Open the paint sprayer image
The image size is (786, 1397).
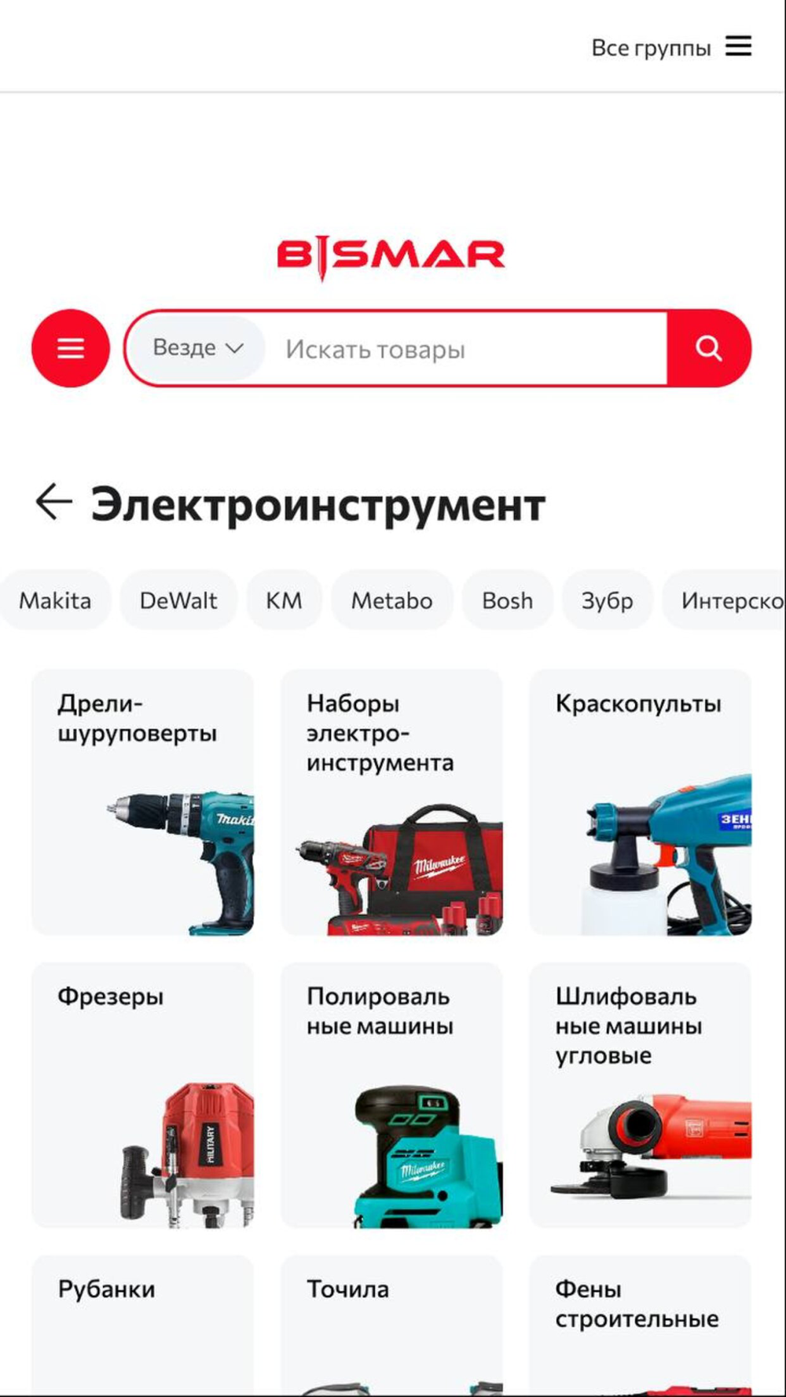(667, 854)
